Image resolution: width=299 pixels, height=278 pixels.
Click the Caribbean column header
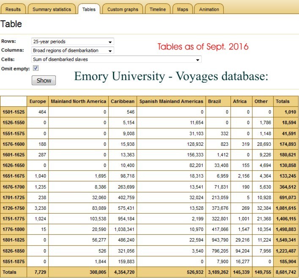[123, 101]
